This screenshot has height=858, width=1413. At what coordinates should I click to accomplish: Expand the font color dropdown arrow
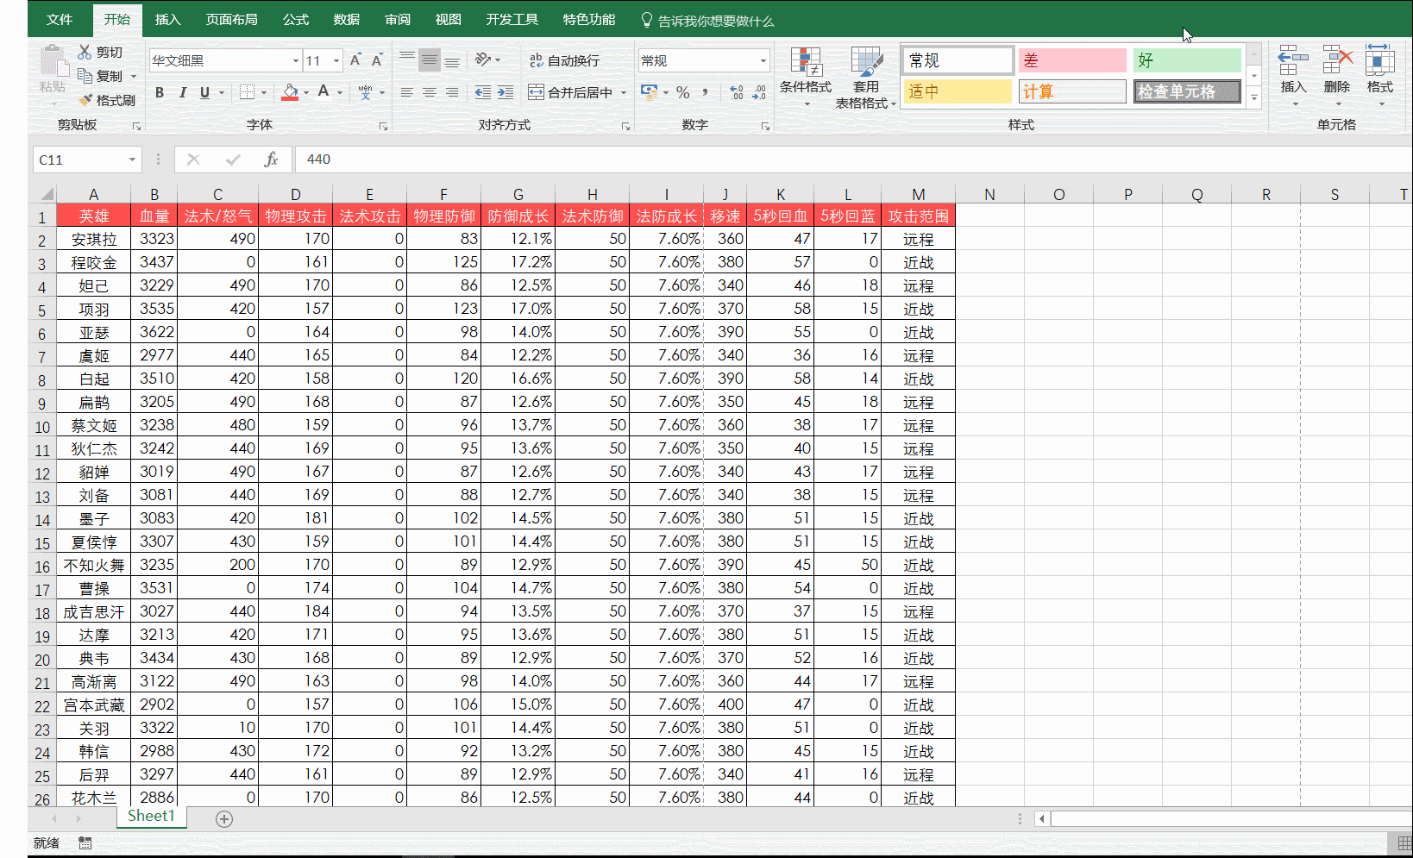340,92
